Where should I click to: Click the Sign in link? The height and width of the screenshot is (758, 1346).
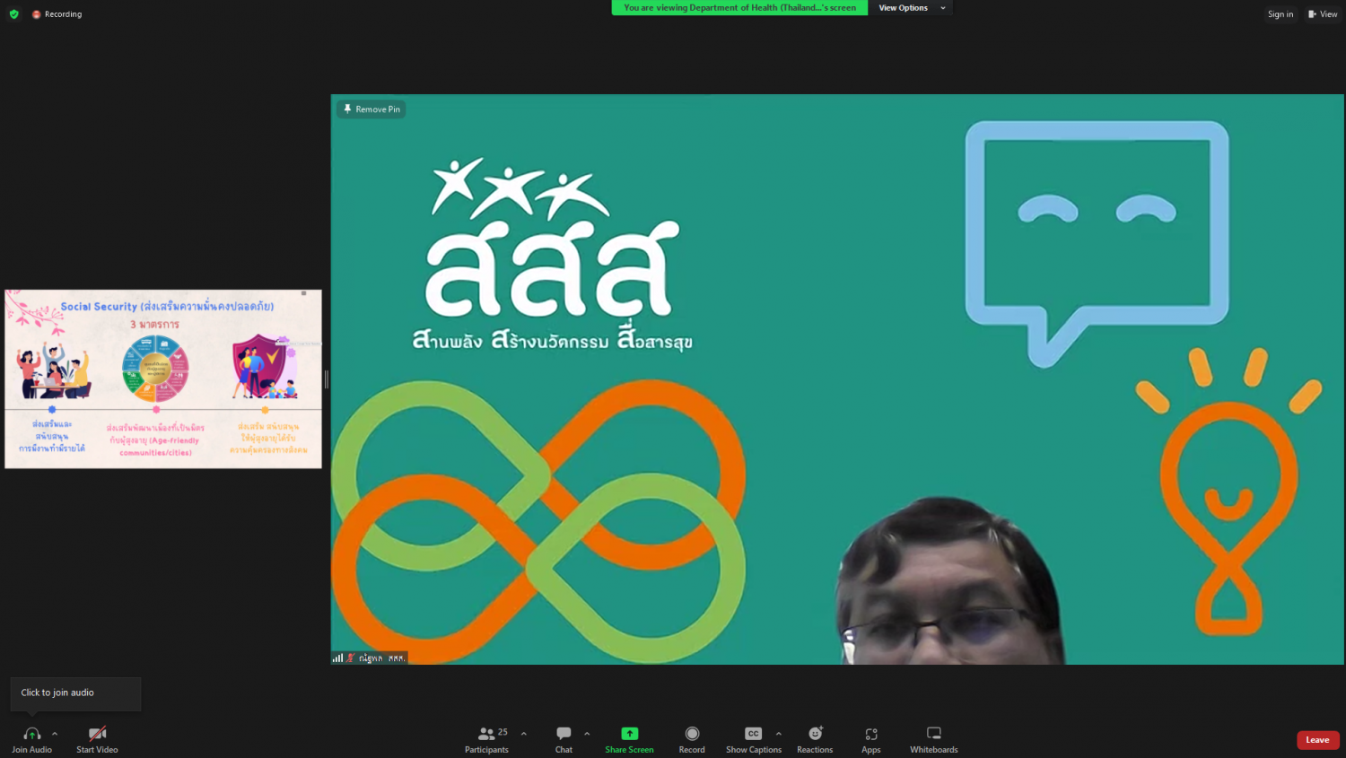[x=1280, y=14]
